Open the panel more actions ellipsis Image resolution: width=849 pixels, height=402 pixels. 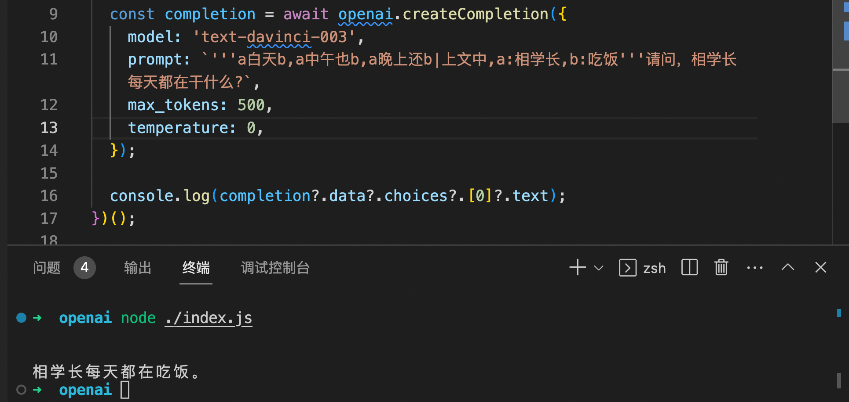(754, 268)
